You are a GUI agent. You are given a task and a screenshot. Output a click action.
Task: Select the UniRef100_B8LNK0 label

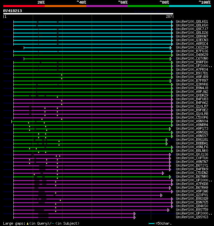[192, 151]
